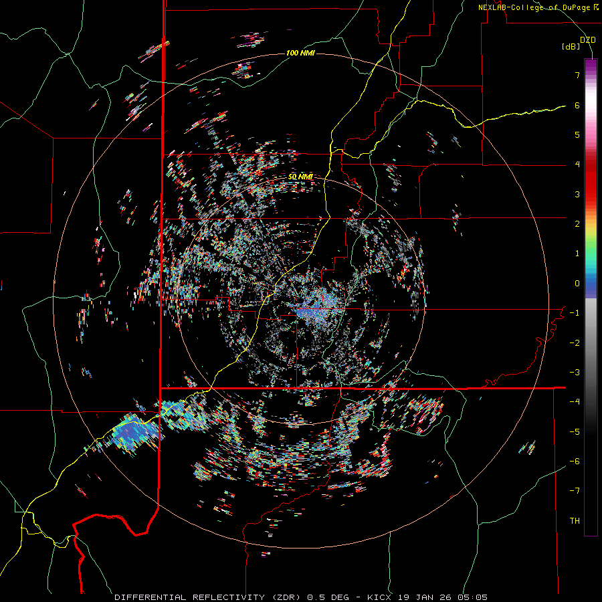The image size is (602, 602).
Task: Click the TH threshold label on scale
Action: point(575,521)
